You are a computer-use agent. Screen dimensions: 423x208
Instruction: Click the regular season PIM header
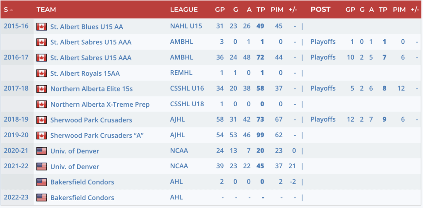click(x=277, y=10)
